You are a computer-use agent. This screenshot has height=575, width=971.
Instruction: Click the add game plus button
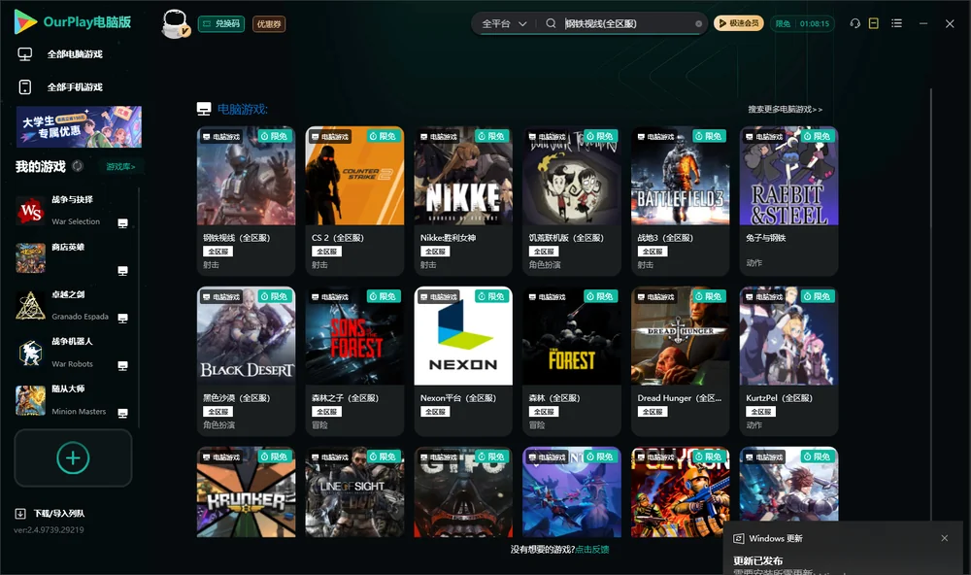tap(73, 457)
